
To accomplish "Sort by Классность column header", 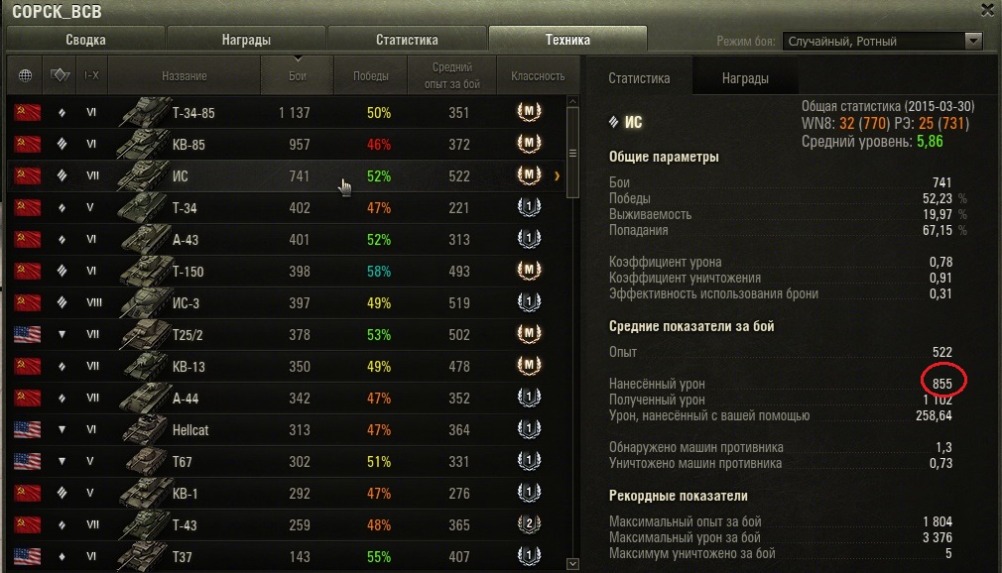I will tap(538, 75).
